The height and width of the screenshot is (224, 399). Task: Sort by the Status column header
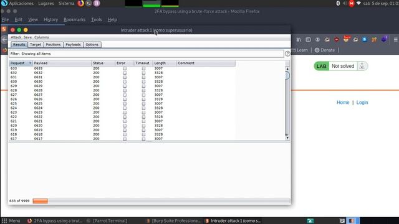[x=103, y=63]
